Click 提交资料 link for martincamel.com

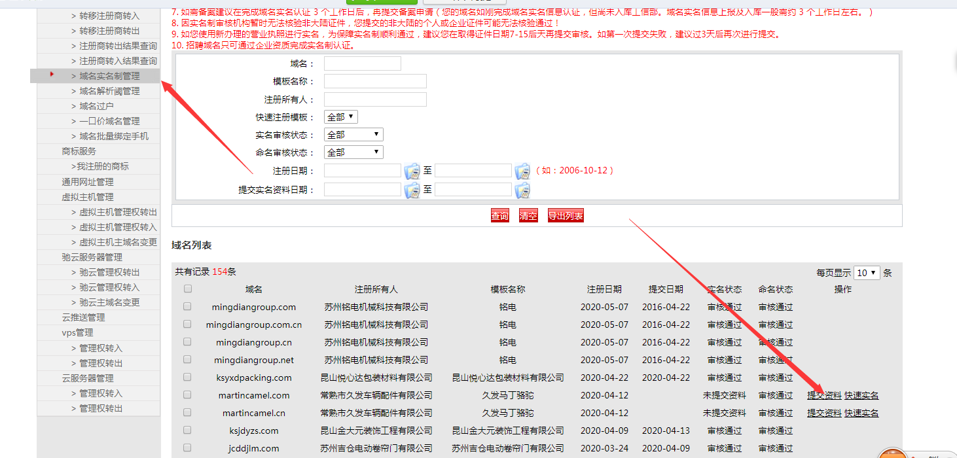point(824,395)
